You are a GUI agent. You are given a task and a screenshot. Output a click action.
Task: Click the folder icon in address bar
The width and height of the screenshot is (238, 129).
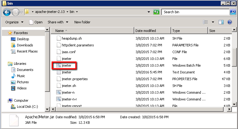(x=27, y=12)
